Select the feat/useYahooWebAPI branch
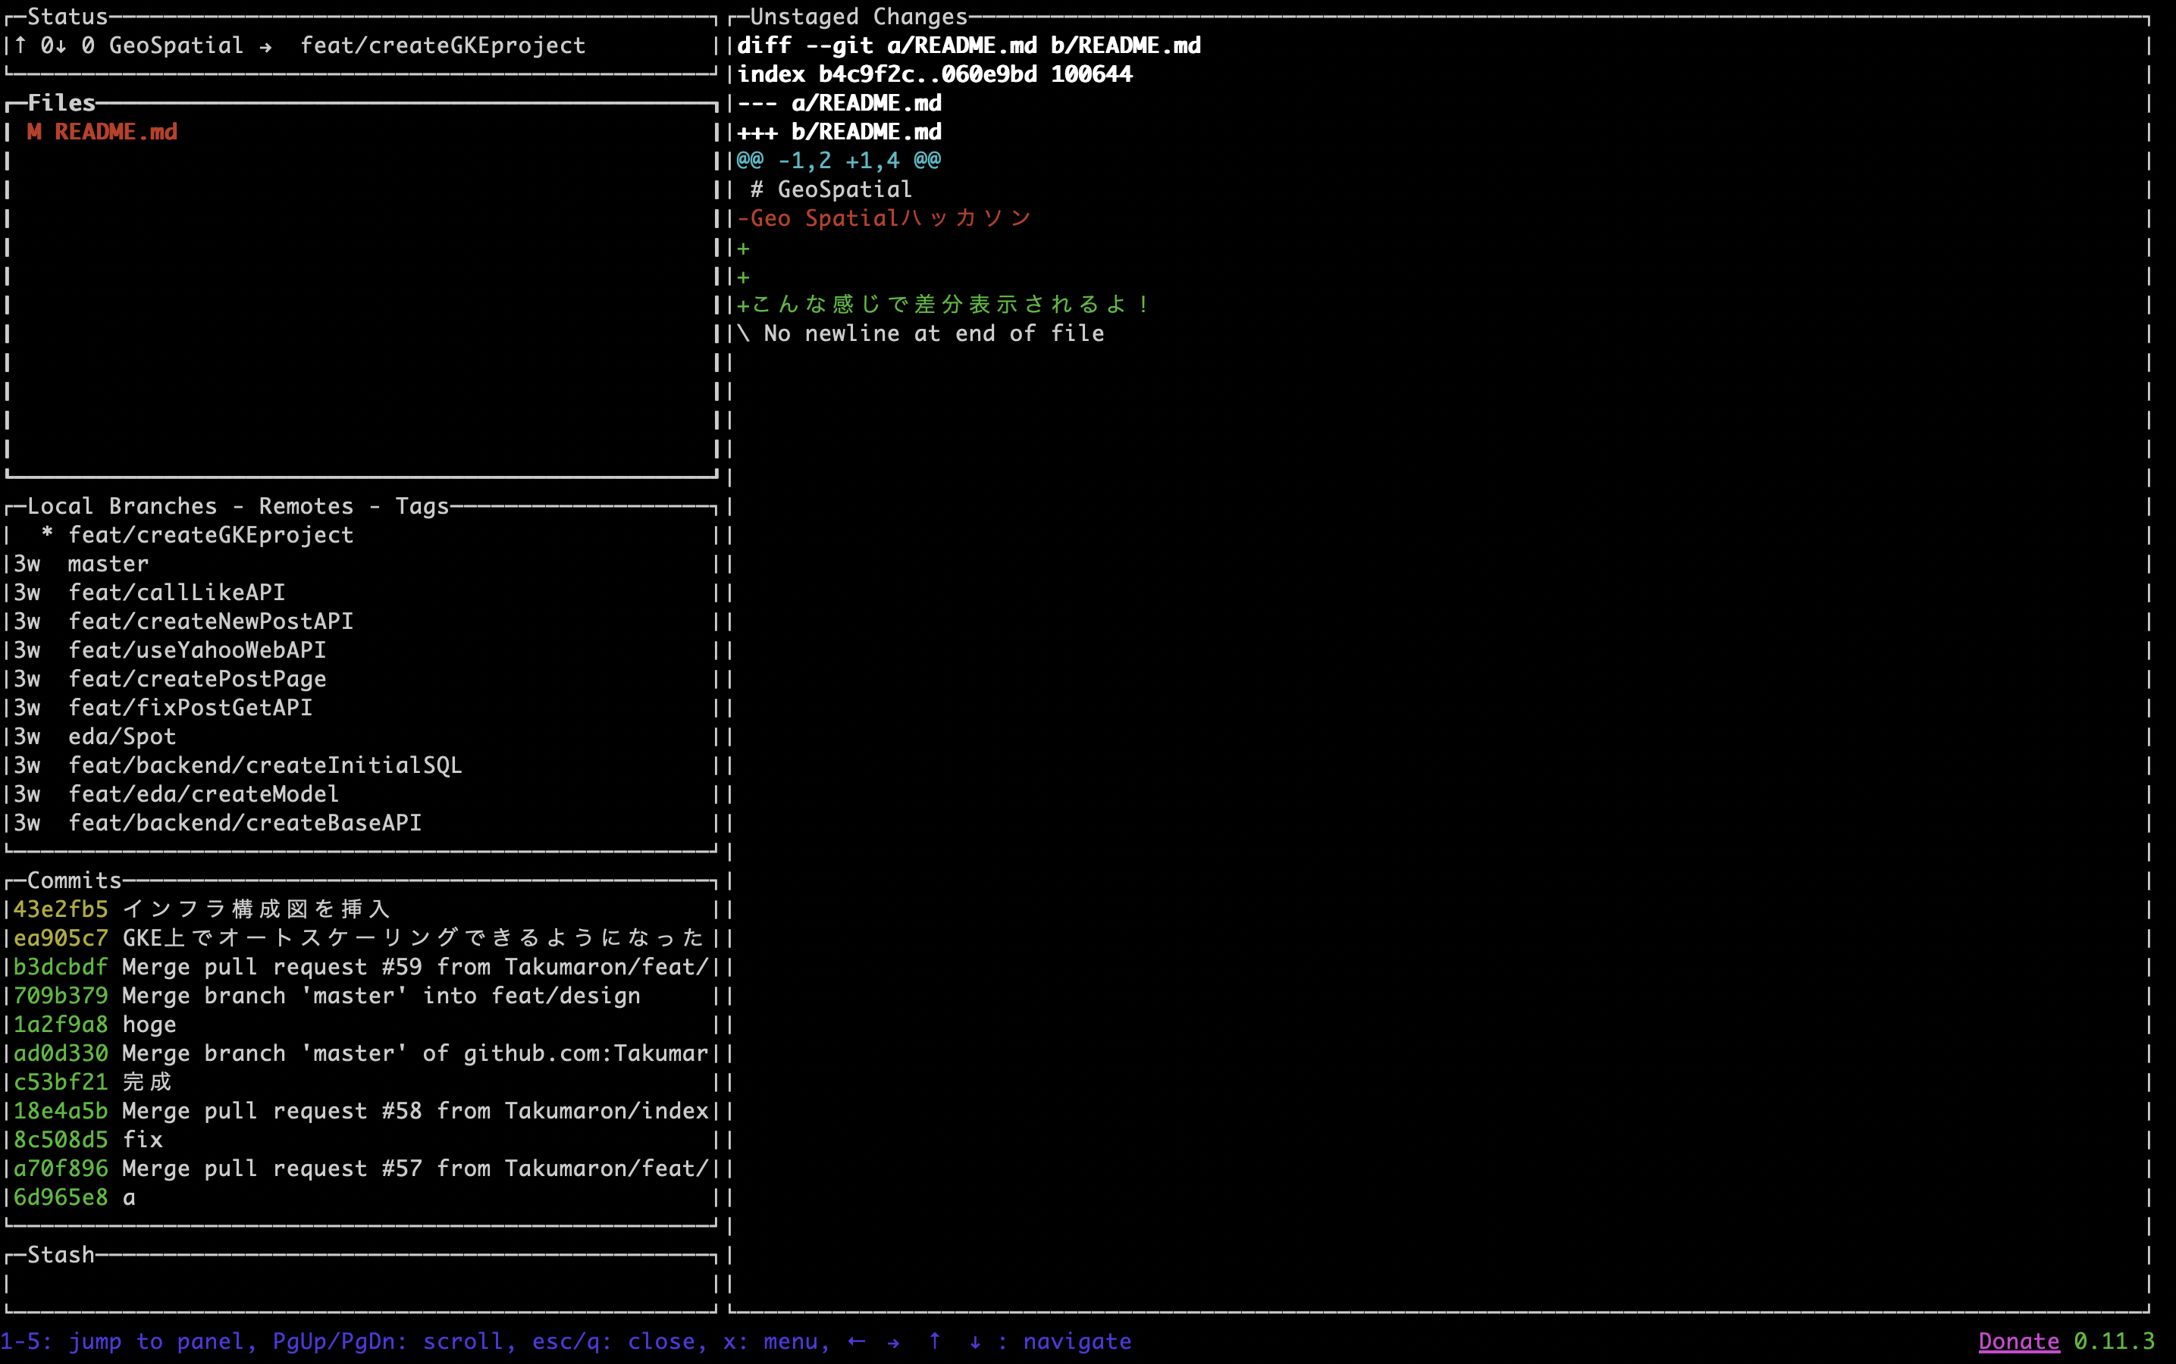This screenshot has width=2176, height=1364. click(x=361, y=650)
